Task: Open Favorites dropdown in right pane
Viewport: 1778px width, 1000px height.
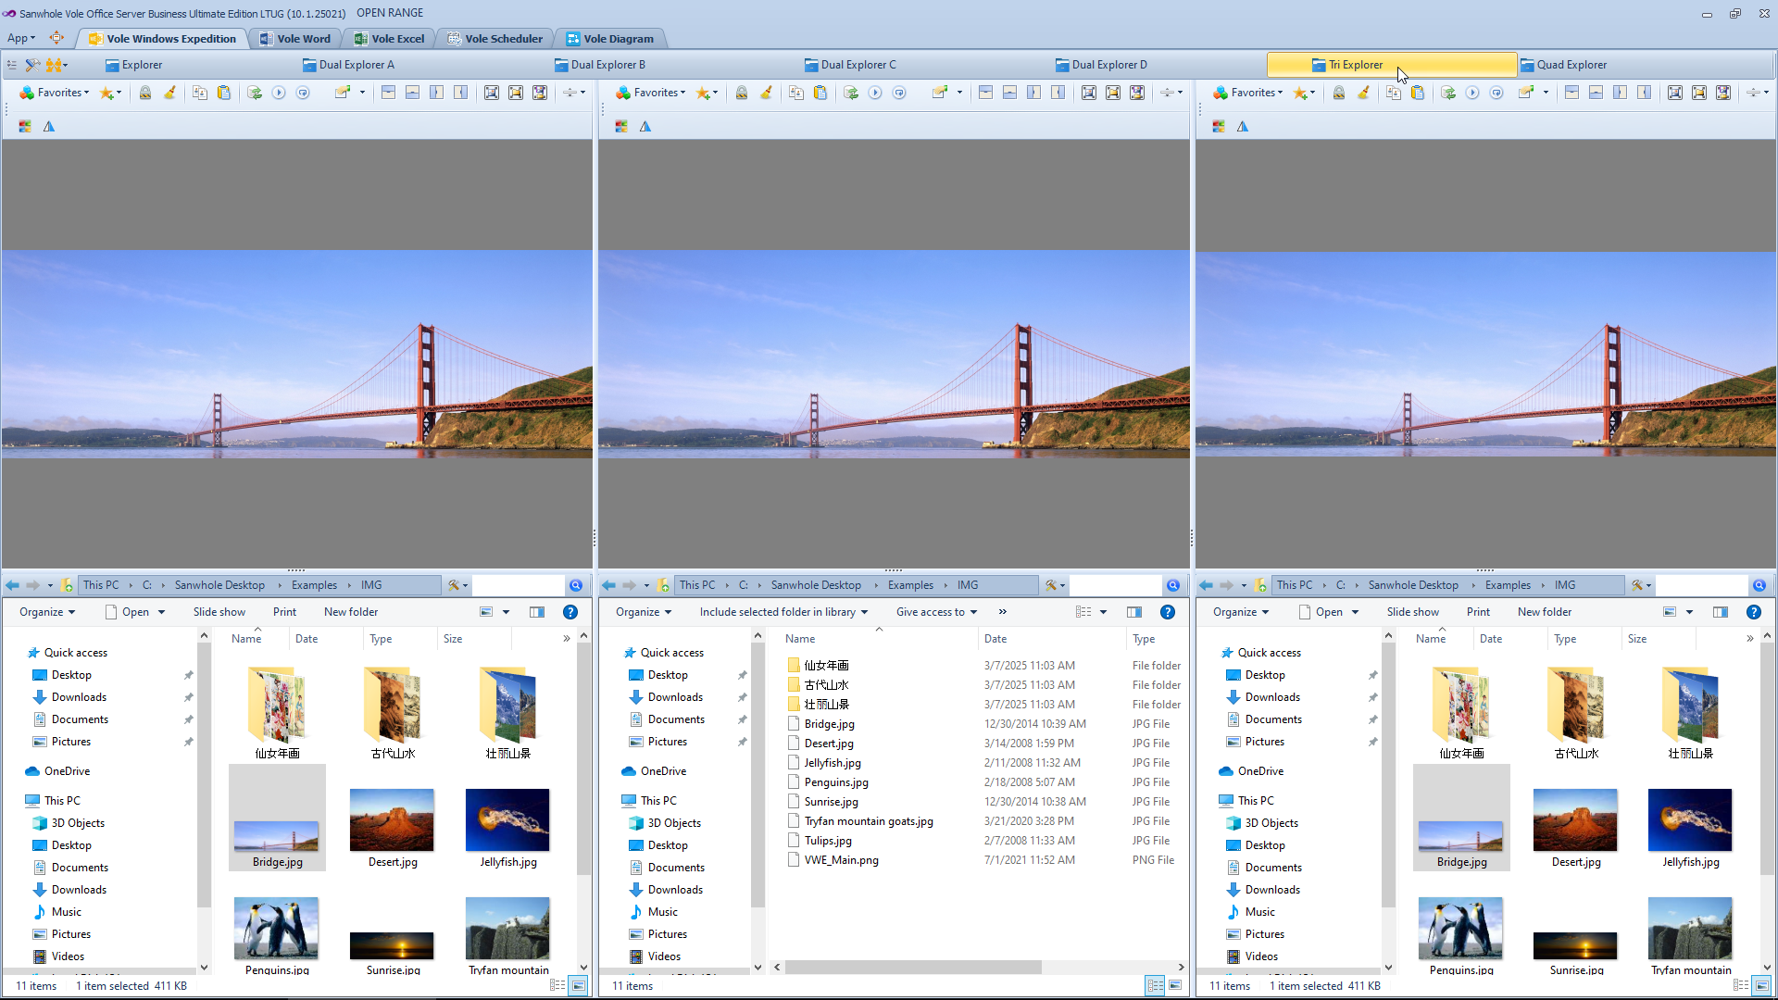Action: [x=1248, y=93]
